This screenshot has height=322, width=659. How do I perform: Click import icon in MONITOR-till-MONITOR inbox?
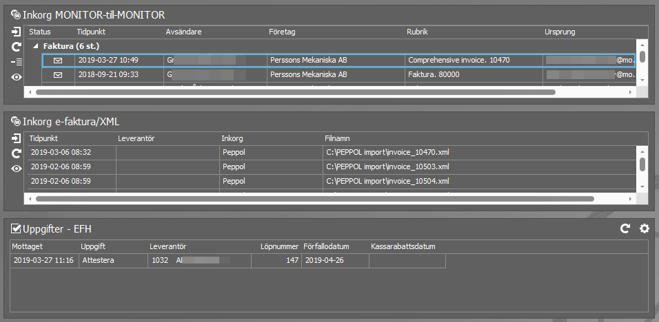point(17,32)
